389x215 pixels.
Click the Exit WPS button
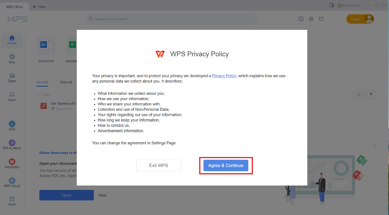158,165
